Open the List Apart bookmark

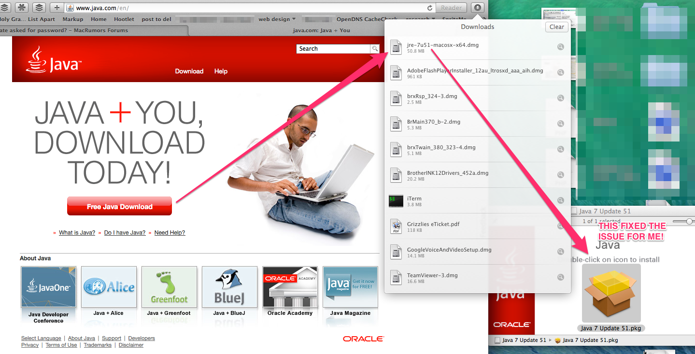[x=42, y=19]
